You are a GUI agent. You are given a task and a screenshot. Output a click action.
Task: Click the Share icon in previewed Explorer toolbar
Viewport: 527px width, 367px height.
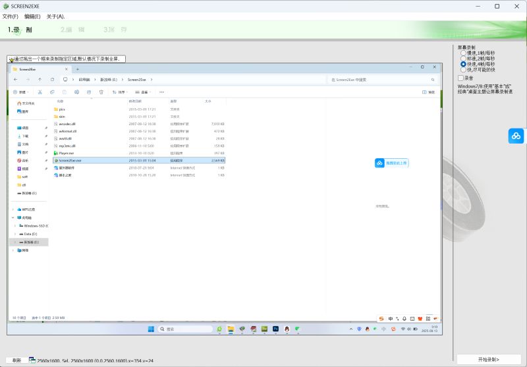coord(89,92)
